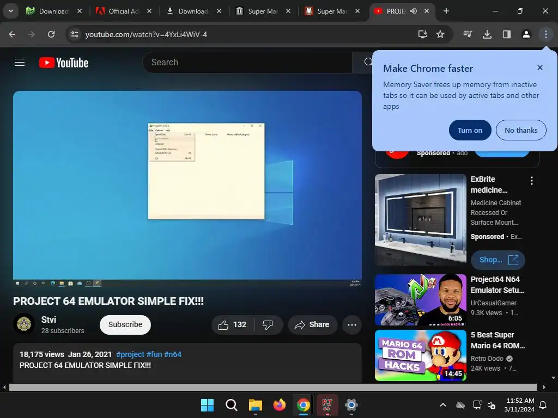Open 5 Best Super Mario 64 ROM thumbnail
Viewport: 558px width, 418px height.
(x=421, y=355)
